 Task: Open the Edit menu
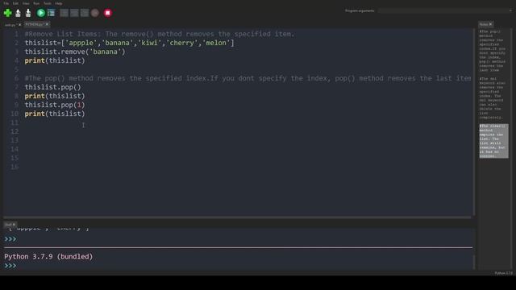pos(15,3)
